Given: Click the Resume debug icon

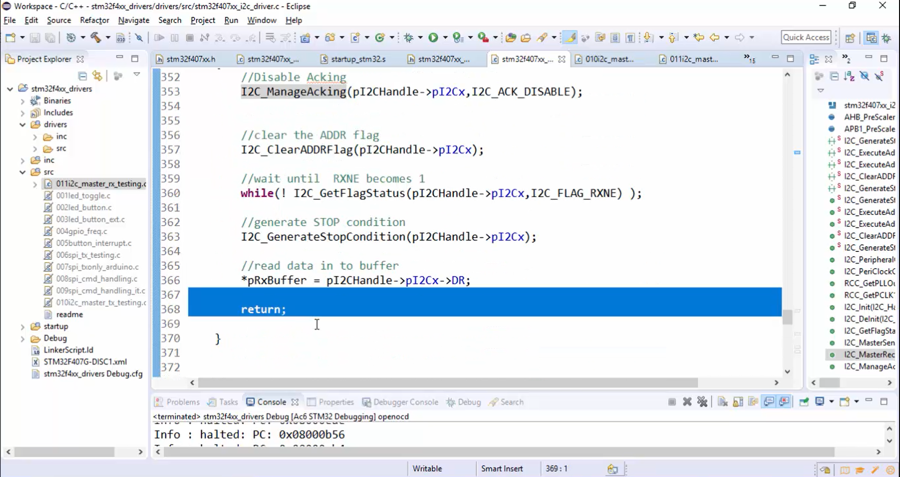Looking at the screenshot, I should click(x=159, y=38).
